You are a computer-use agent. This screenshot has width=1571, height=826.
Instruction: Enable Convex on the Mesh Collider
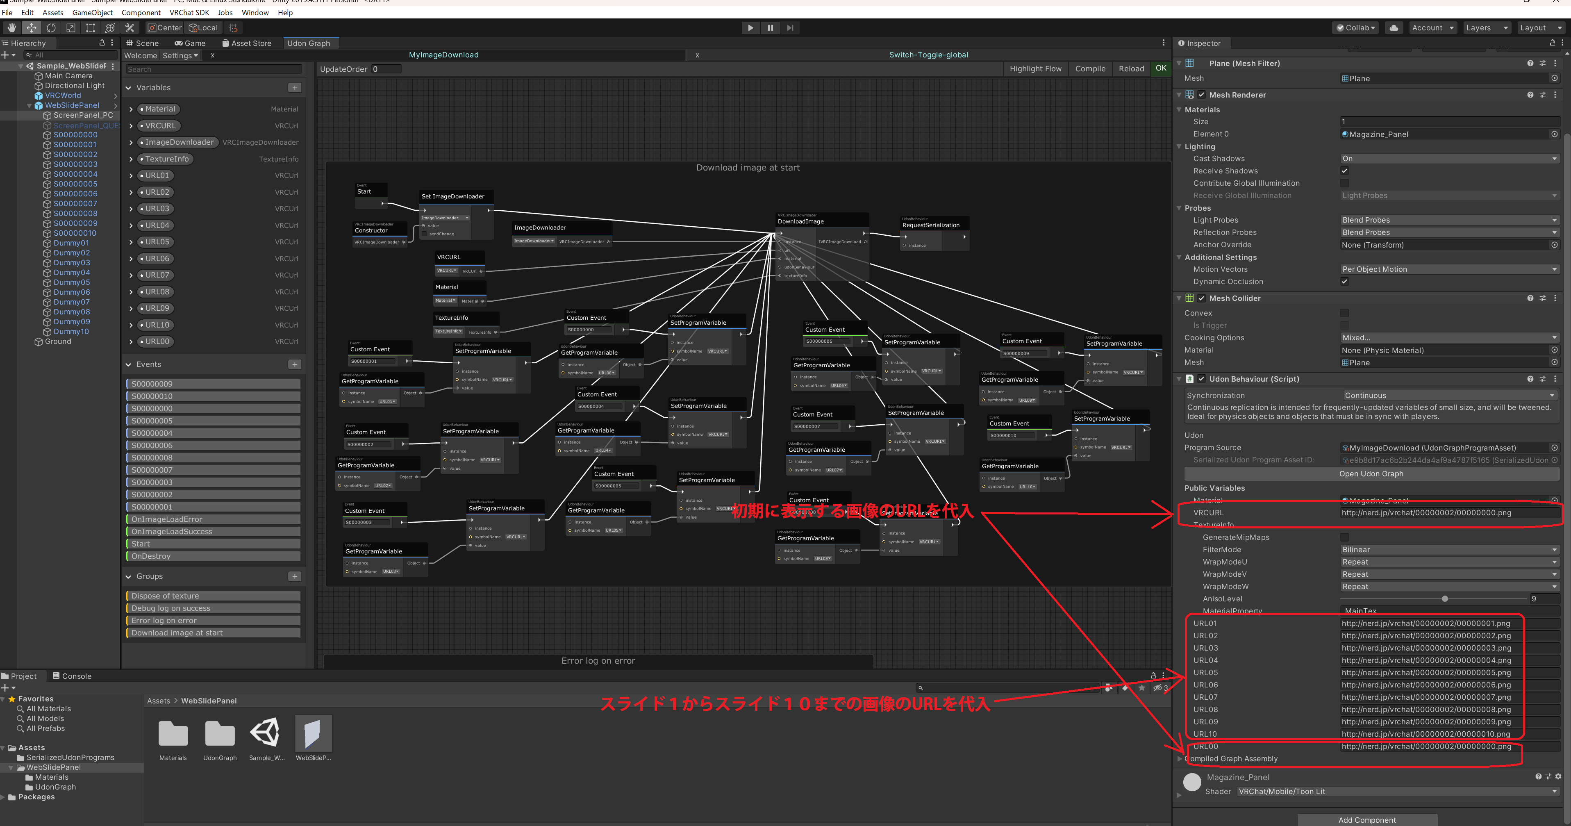click(1345, 313)
